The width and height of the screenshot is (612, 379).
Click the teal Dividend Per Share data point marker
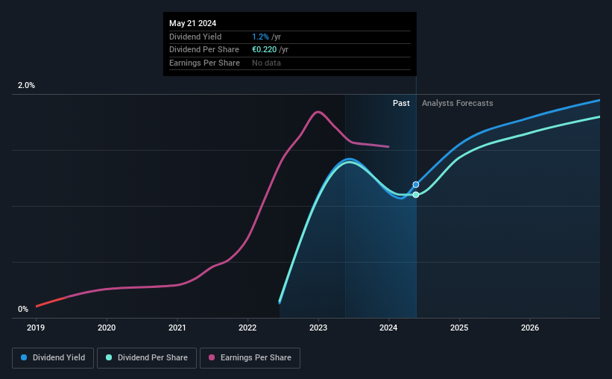[416, 195]
